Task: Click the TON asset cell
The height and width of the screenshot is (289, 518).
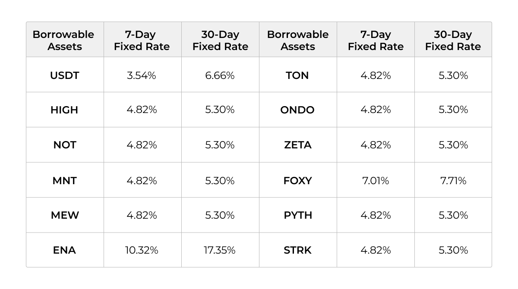Action: [297, 75]
